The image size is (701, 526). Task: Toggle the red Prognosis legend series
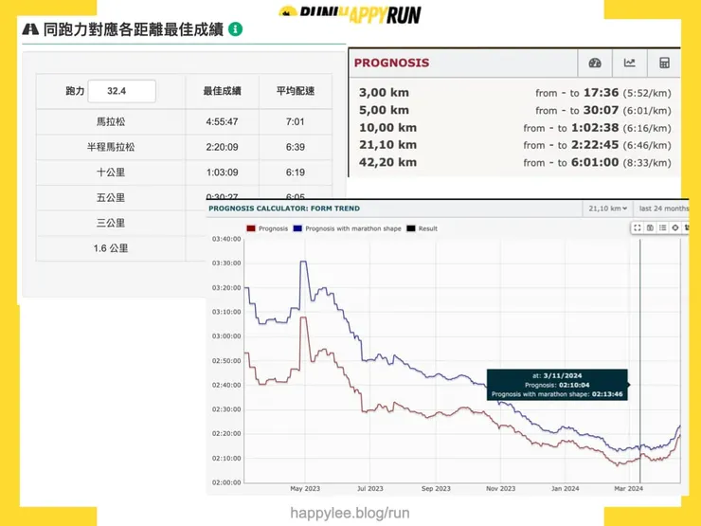click(x=267, y=228)
